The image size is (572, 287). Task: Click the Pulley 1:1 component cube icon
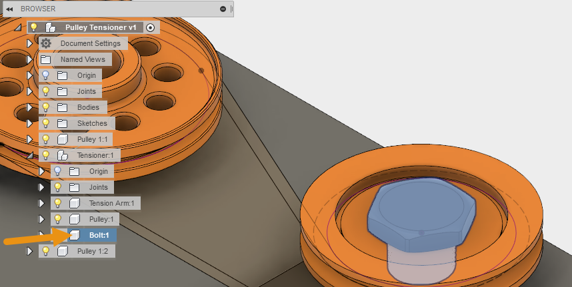(x=63, y=139)
